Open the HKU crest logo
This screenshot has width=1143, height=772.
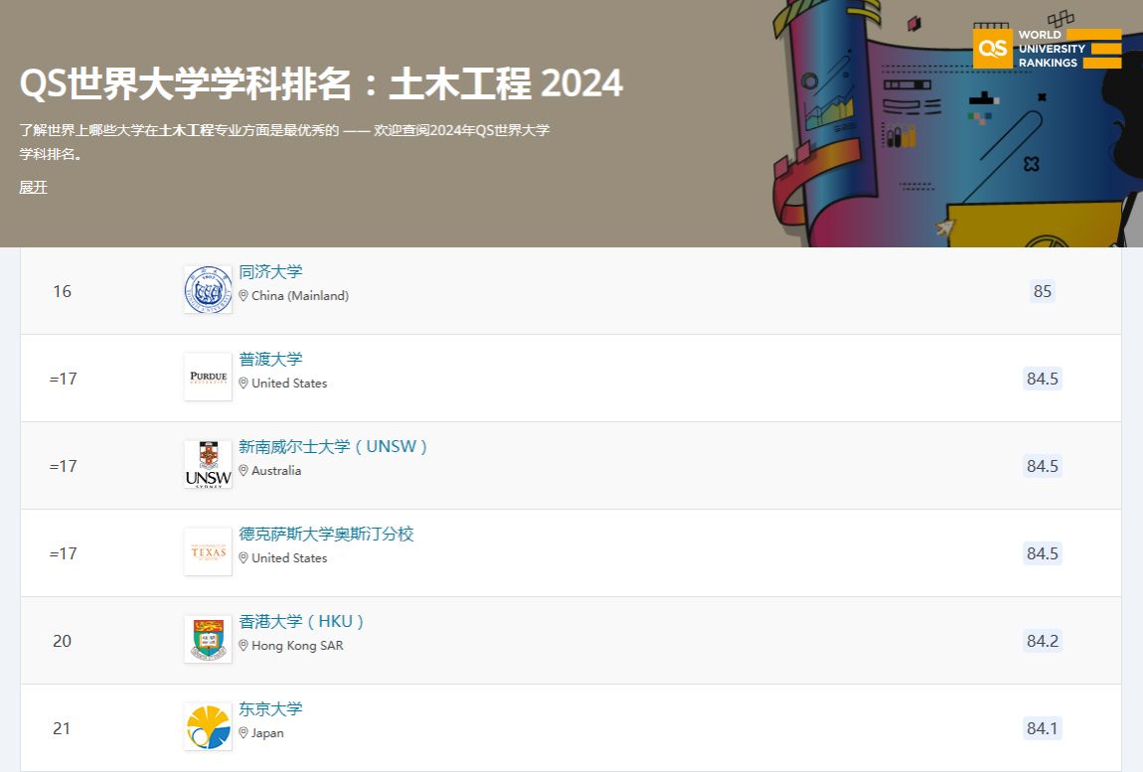[208, 639]
